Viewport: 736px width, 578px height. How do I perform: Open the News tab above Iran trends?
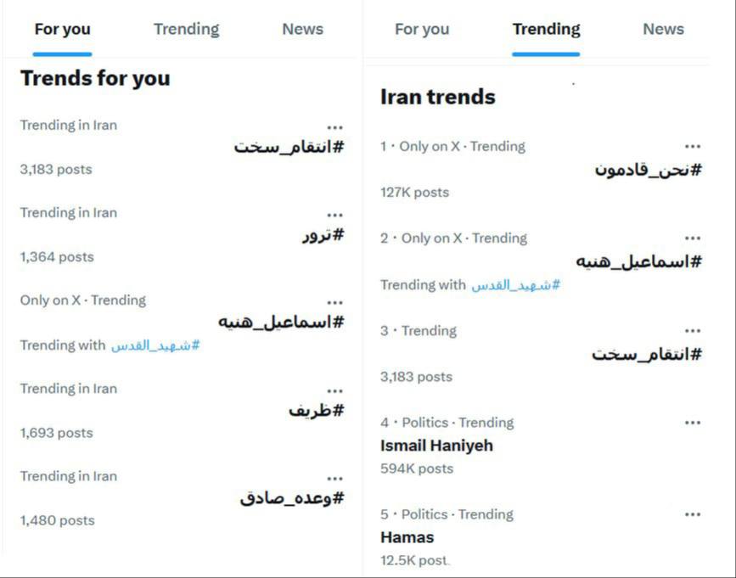(x=663, y=30)
